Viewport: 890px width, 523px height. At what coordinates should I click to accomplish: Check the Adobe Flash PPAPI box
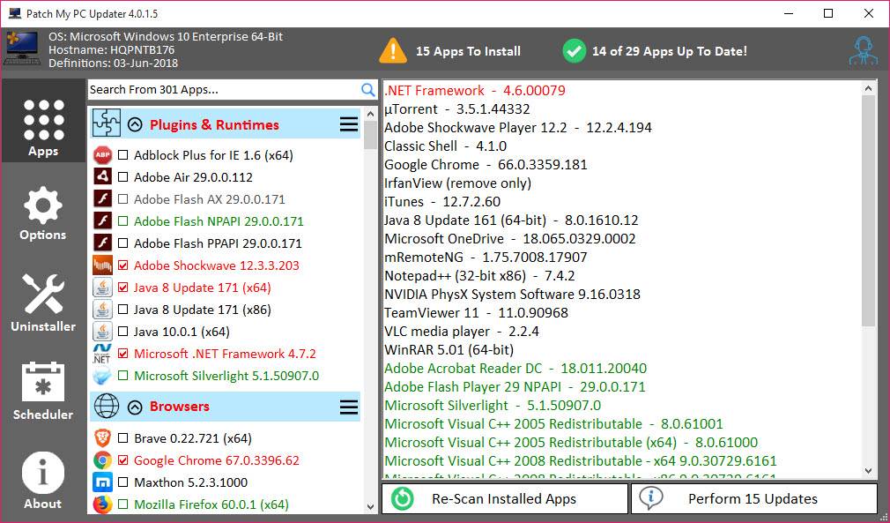pos(123,243)
